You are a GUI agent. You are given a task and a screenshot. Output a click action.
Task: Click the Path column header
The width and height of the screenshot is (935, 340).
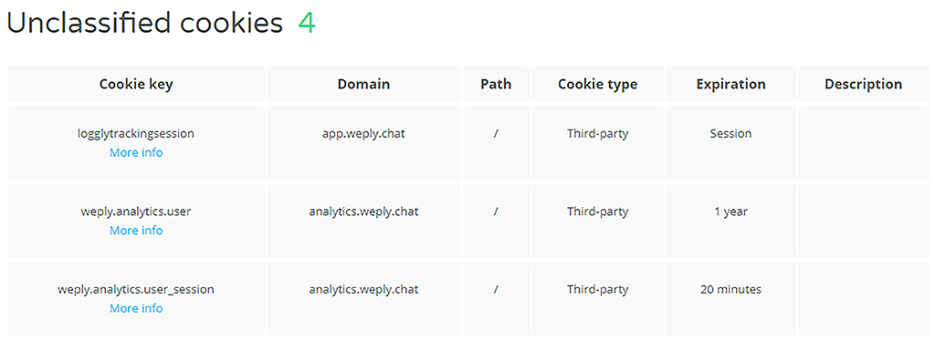pos(496,84)
